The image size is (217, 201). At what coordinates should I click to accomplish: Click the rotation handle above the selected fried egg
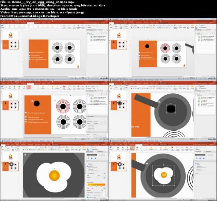163,164
